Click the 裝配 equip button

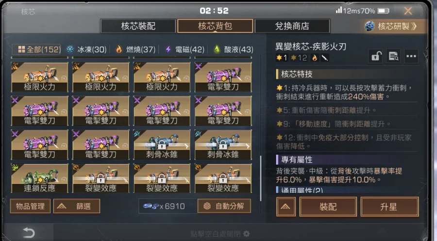click(x=328, y=207)
